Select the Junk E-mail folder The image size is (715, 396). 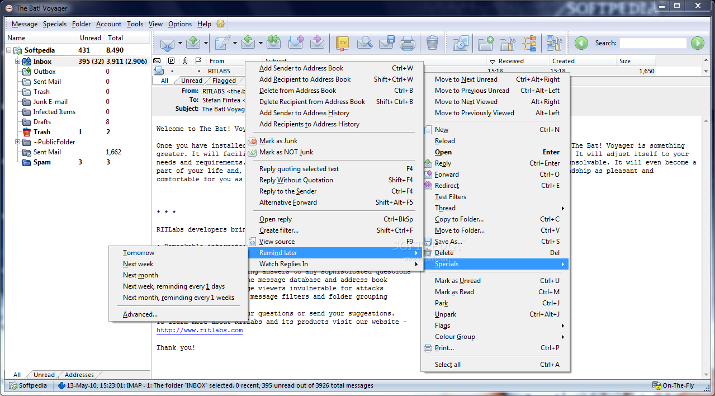click(50, 102)
